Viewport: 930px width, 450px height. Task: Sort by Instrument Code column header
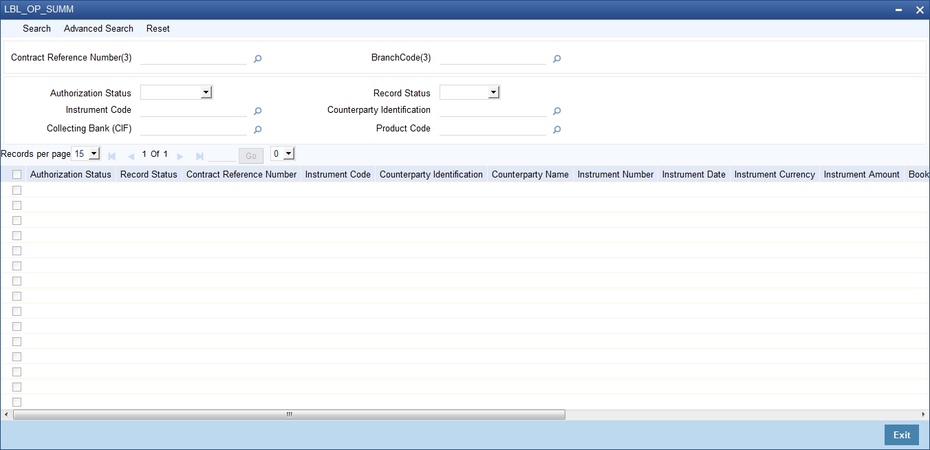coord(338,174)
